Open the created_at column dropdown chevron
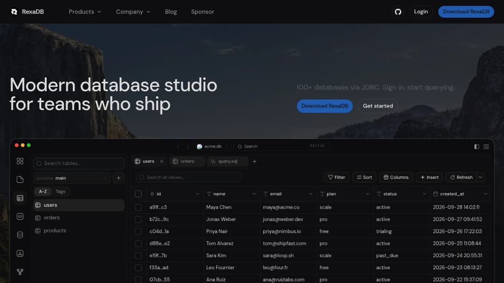 point(486,194)
